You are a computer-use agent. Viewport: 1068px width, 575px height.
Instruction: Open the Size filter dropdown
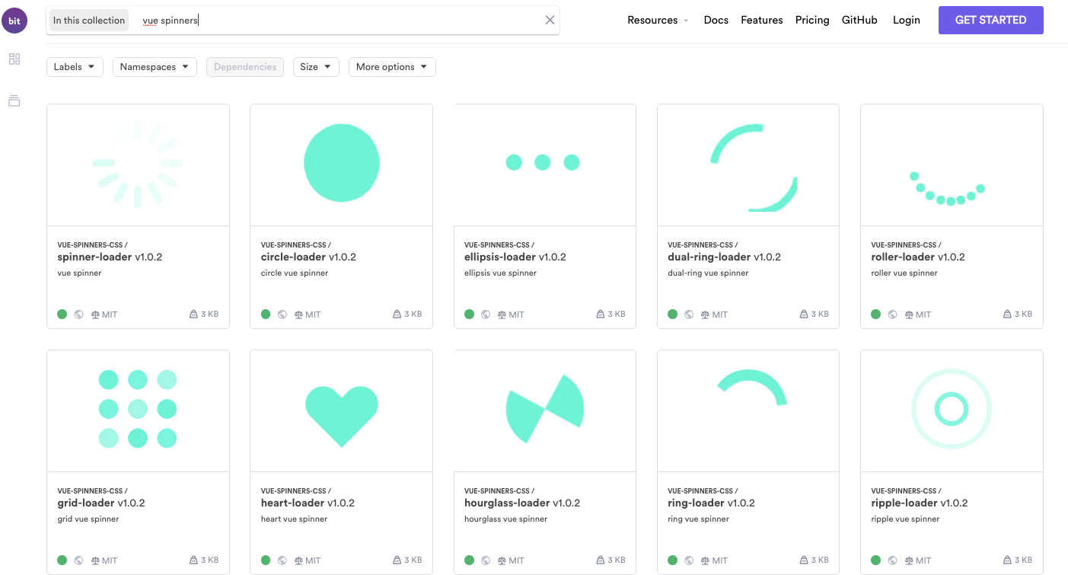click(x=316, y=67)
